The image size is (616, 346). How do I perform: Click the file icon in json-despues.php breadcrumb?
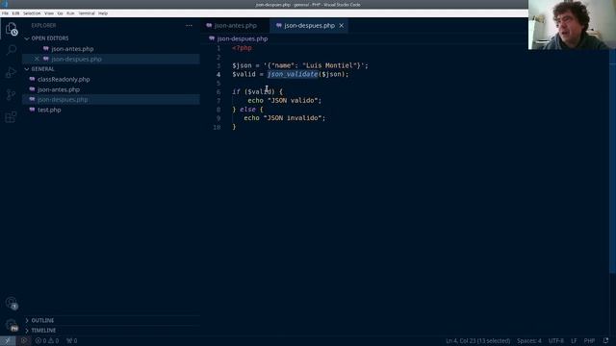212,38
